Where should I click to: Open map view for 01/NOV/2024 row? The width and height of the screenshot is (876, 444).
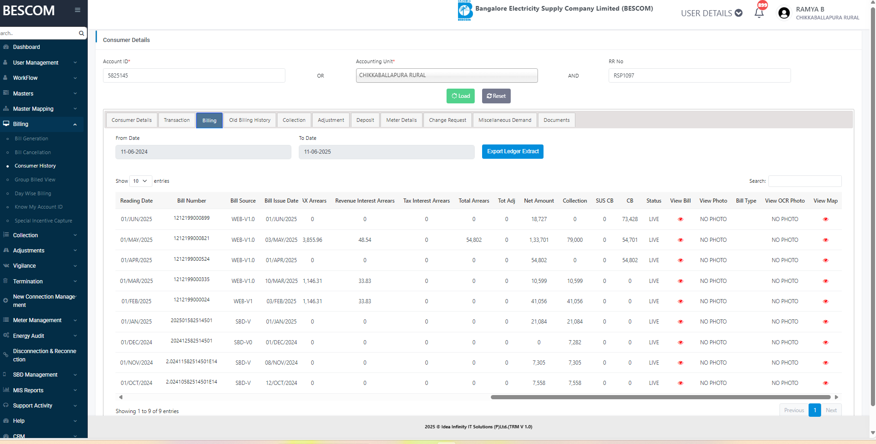[x=826, y=363]
